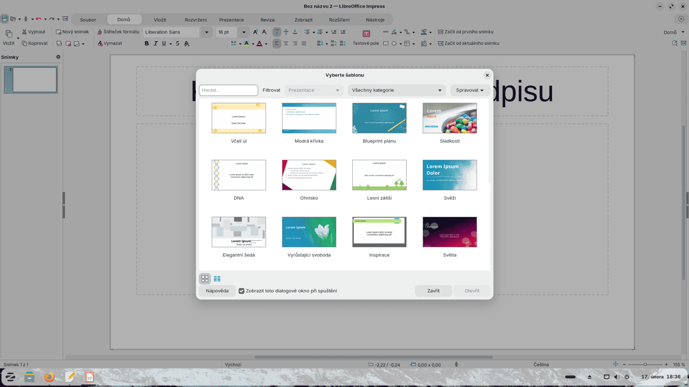Switch to the Vložit tab

click(x=160, y=20)
